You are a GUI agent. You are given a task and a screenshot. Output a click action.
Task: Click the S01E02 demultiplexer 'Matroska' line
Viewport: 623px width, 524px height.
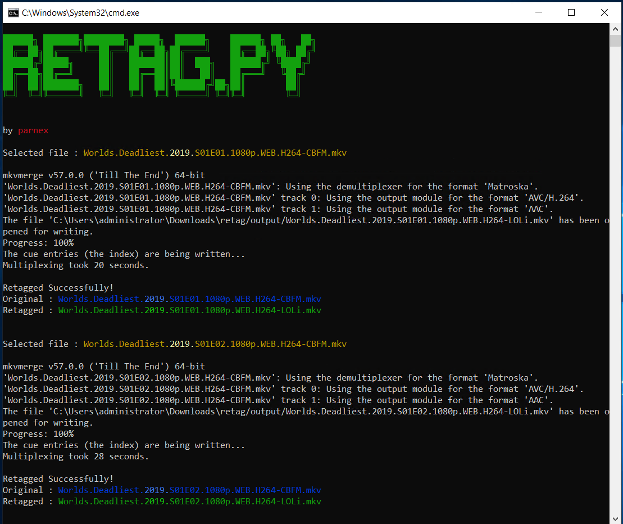(271, 378)
